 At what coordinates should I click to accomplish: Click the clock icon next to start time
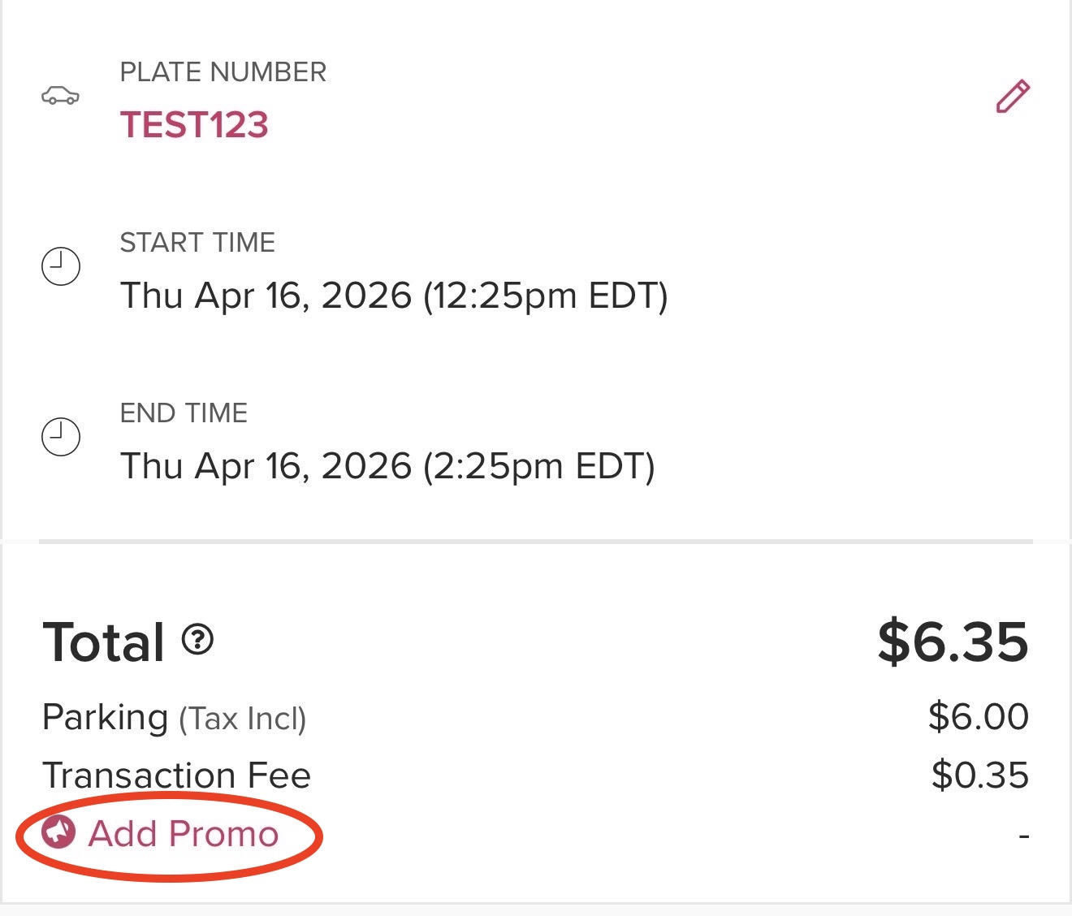tap(60, 266)
